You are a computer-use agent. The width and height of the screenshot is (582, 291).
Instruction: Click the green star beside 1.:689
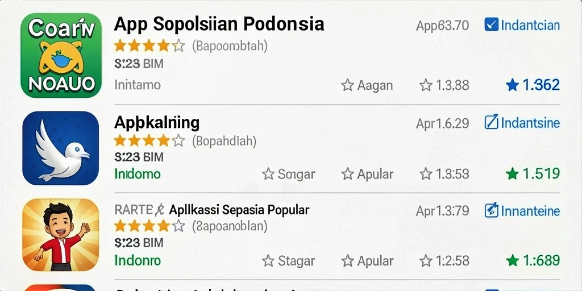tap(512, 260)
